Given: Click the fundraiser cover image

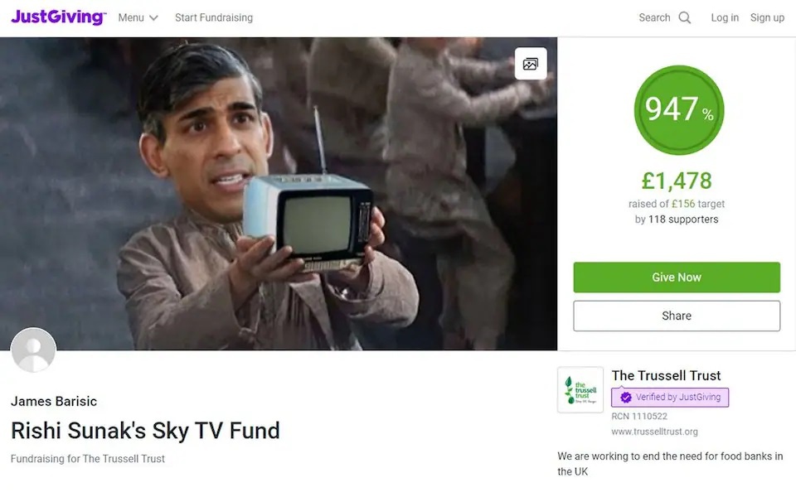Looking at the screenshot, I should [279, 194].
